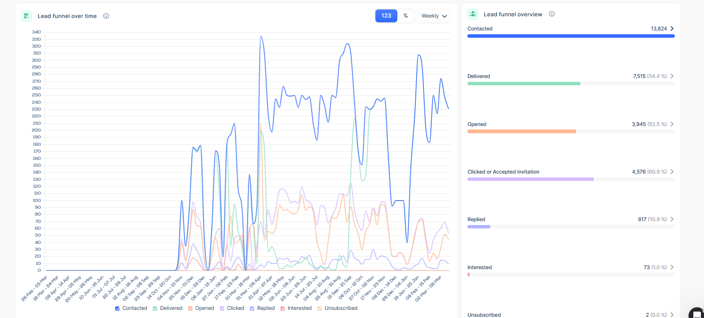
Task: Toggle the Opened legend checkbox
Action: 190,309
